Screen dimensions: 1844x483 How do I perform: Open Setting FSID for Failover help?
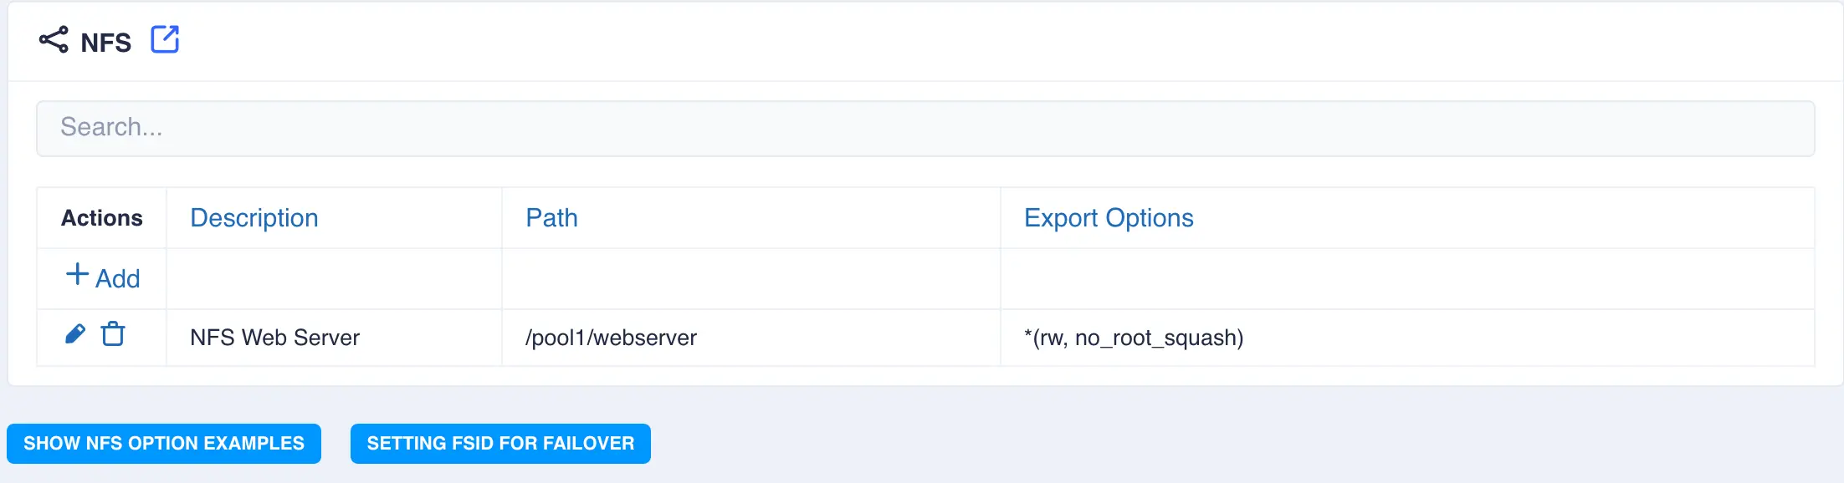[x=500, y=443]
